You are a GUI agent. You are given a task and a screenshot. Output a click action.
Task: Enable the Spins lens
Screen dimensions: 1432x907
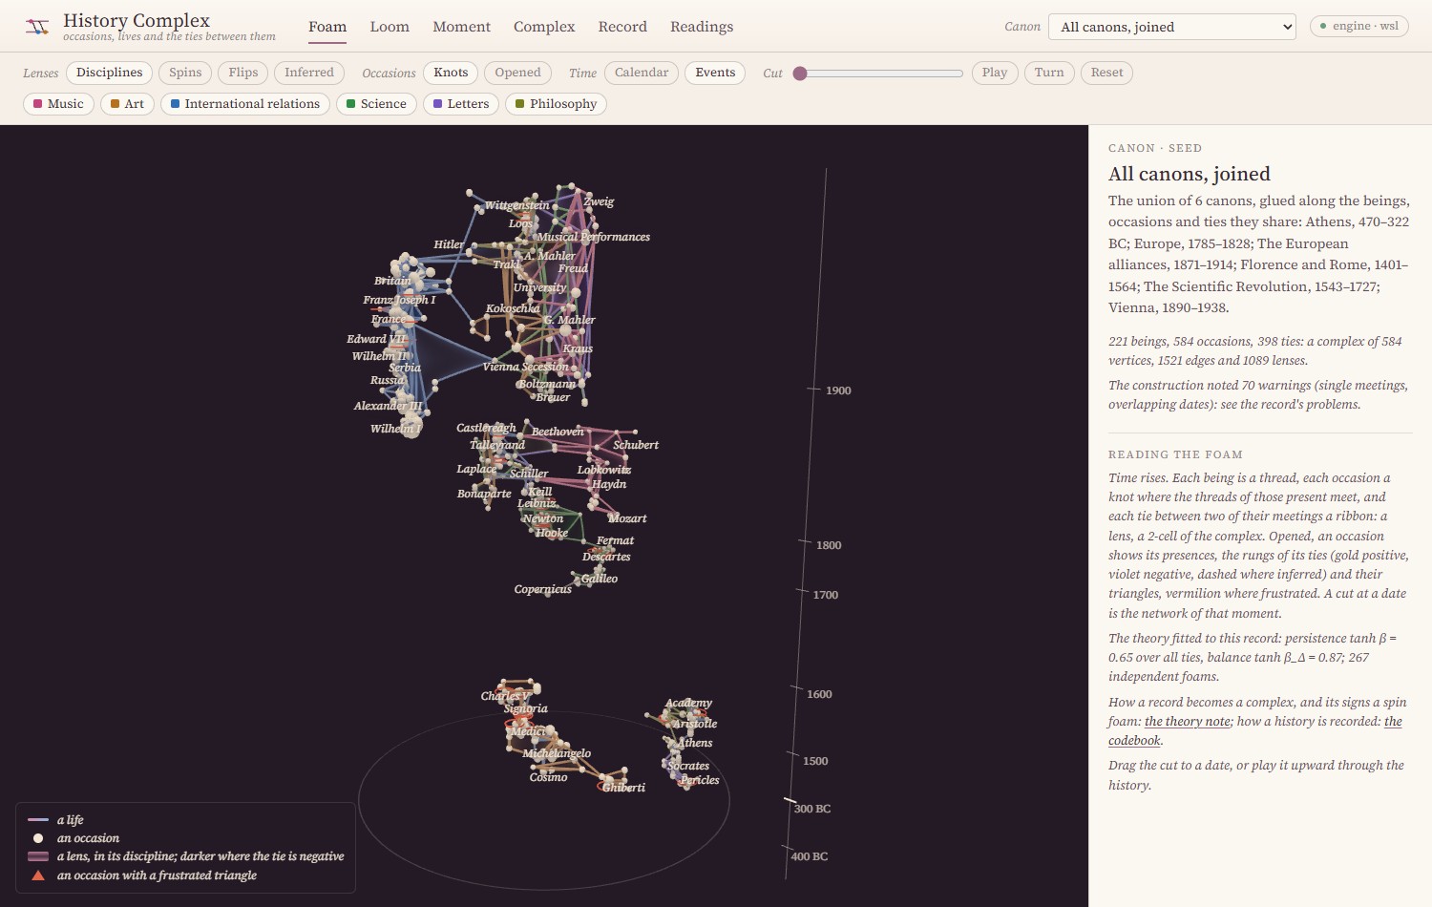click(185, 73)
